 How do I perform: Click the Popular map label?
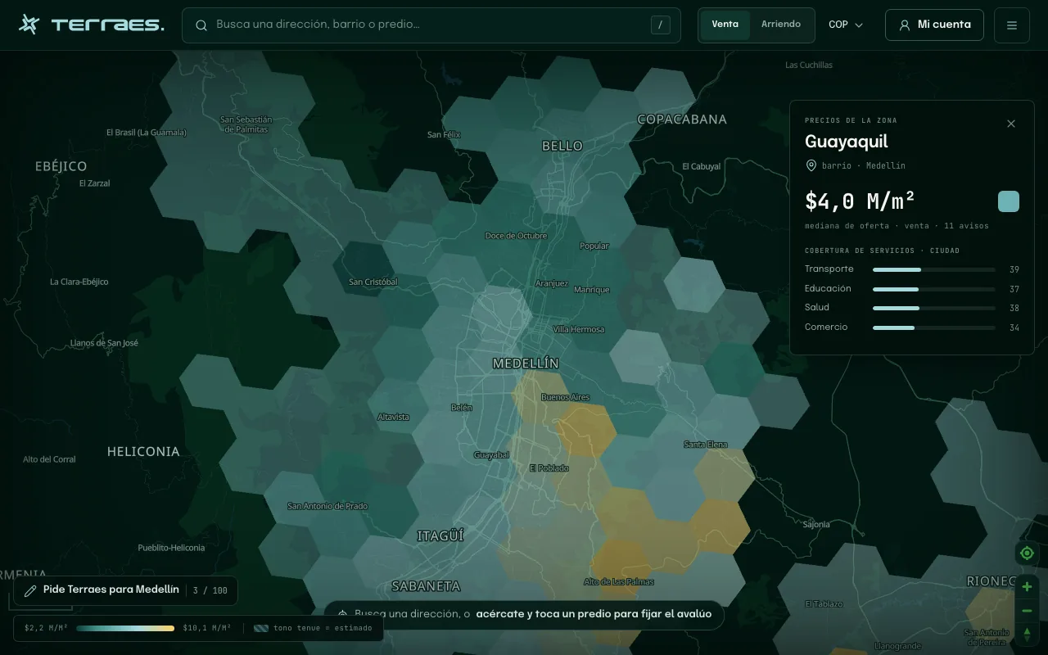pos(594,246)
